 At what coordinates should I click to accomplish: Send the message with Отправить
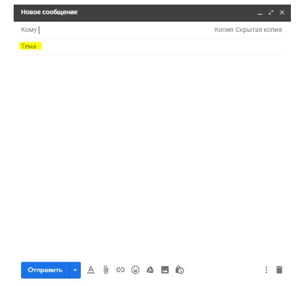coord(45,270)
